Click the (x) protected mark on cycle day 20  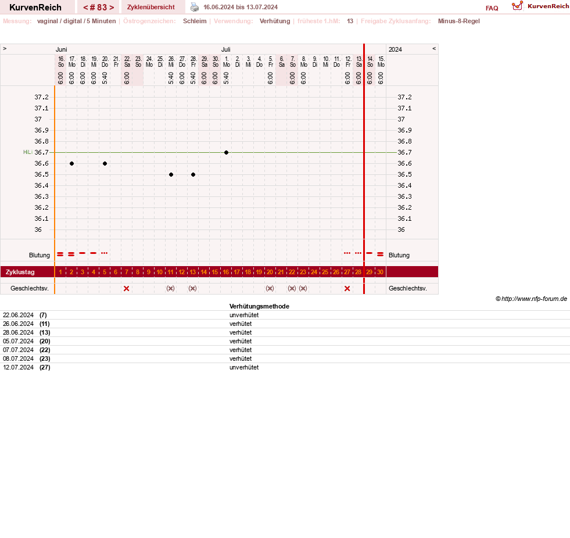tap(270, 288)
